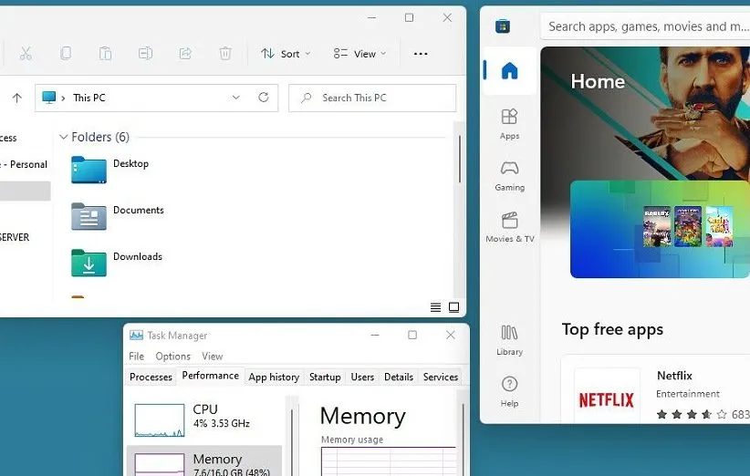Open the Options menu in Task Manager
Viewport: 750px width, 476px height.
(172, 357)
